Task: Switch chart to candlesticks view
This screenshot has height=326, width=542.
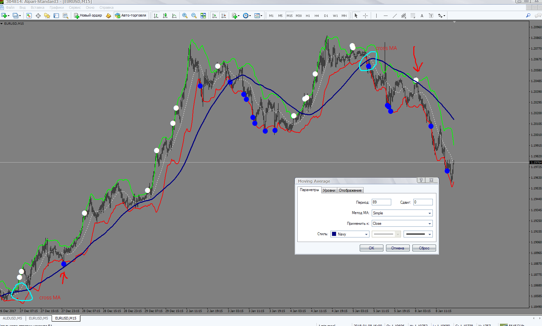Action: click(x=165, y=16)
